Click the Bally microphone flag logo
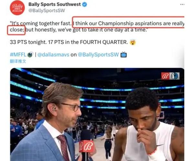Viewport: 194px width, 161px height. click(86, 146)
